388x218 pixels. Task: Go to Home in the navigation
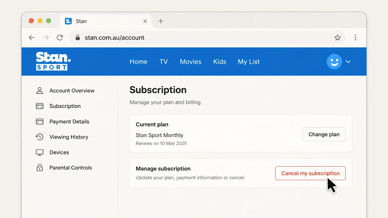(138, 62)
